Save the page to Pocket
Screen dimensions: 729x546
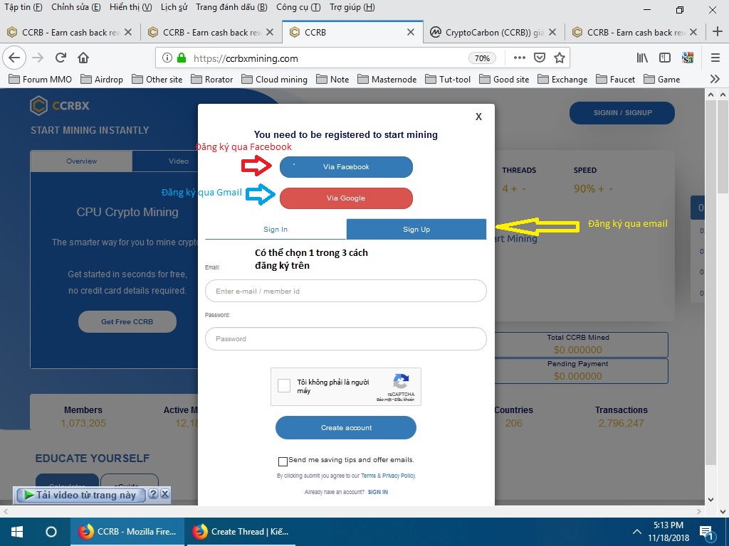[540, 58]
